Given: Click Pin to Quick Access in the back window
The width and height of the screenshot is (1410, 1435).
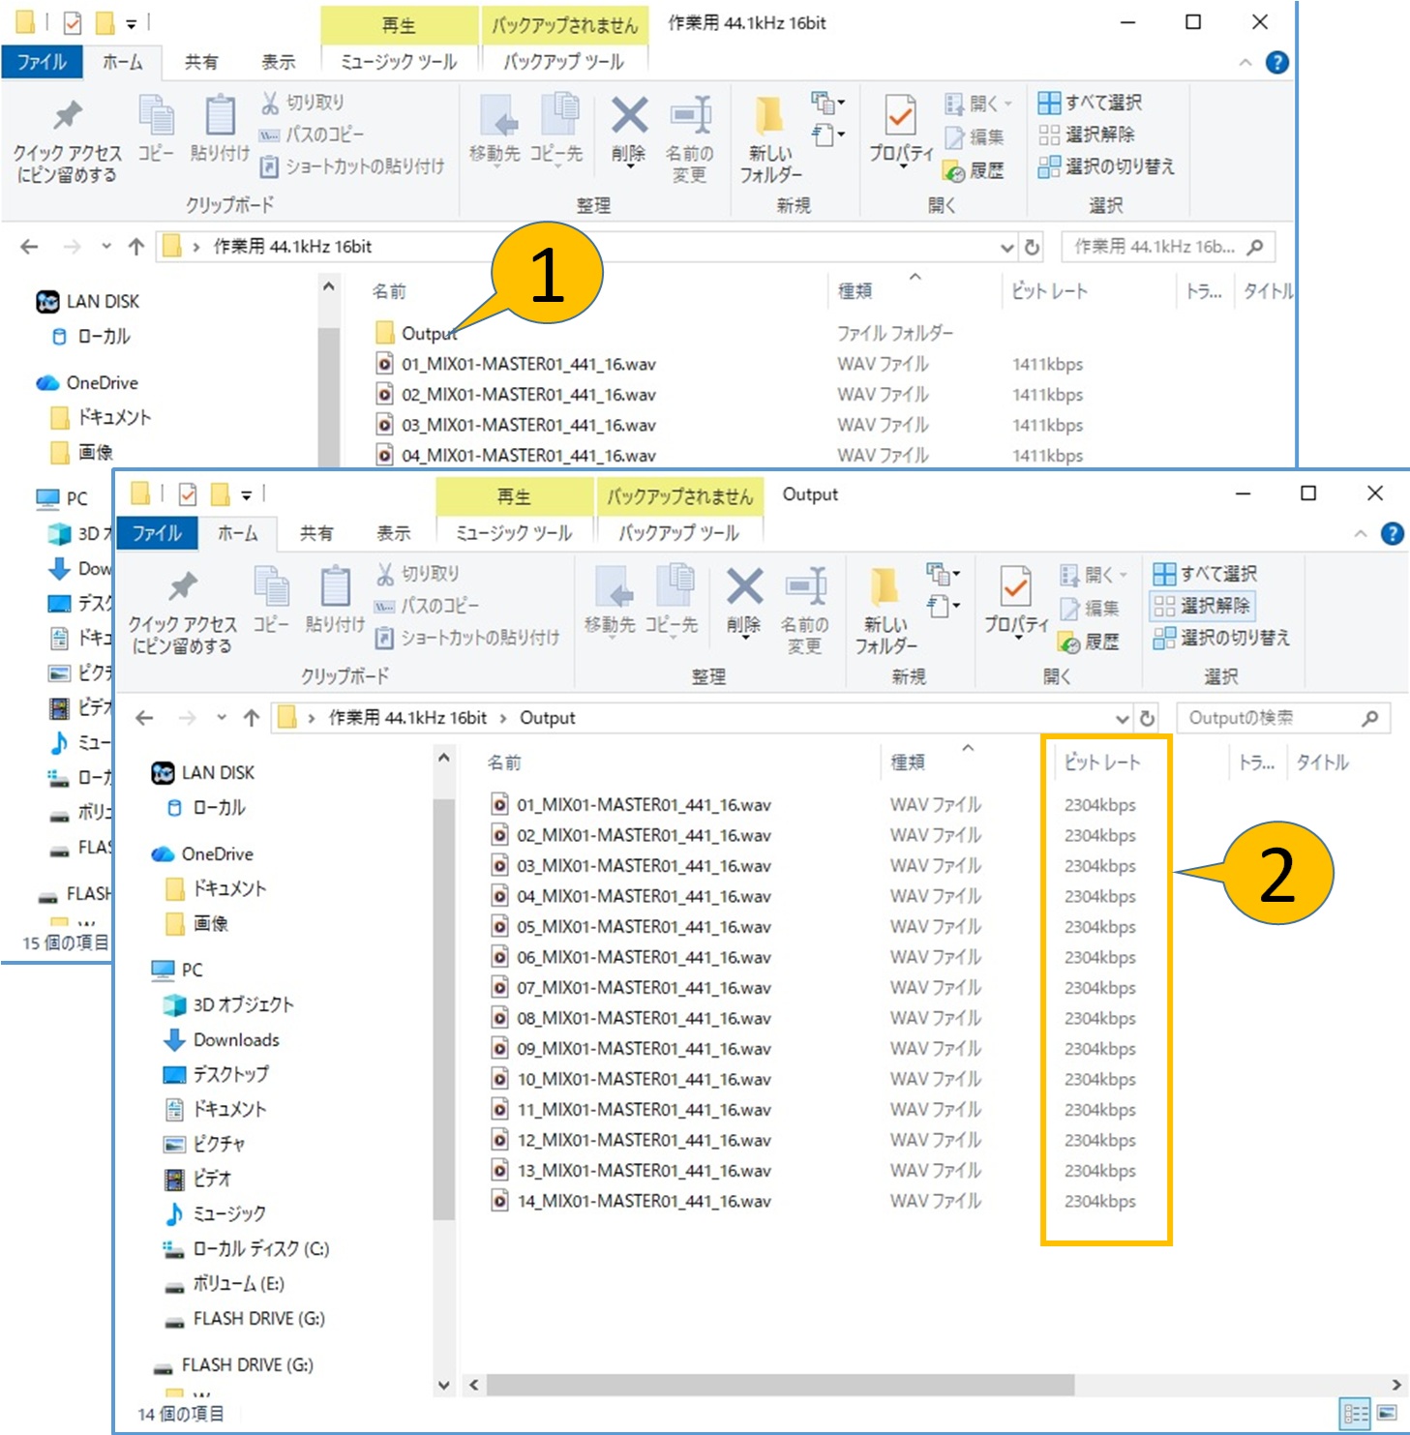Looking at the screenshot, I should pos(67,140).
